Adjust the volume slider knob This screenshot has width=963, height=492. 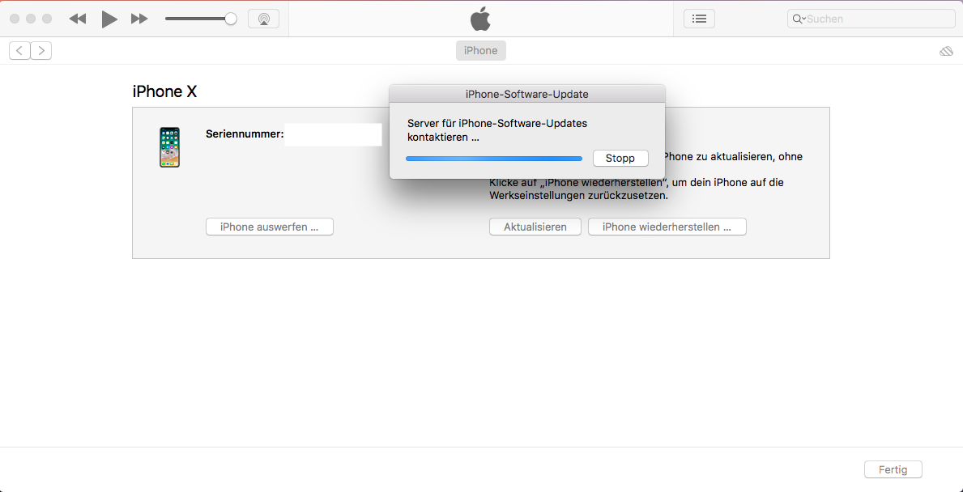(x=231, y=19)
